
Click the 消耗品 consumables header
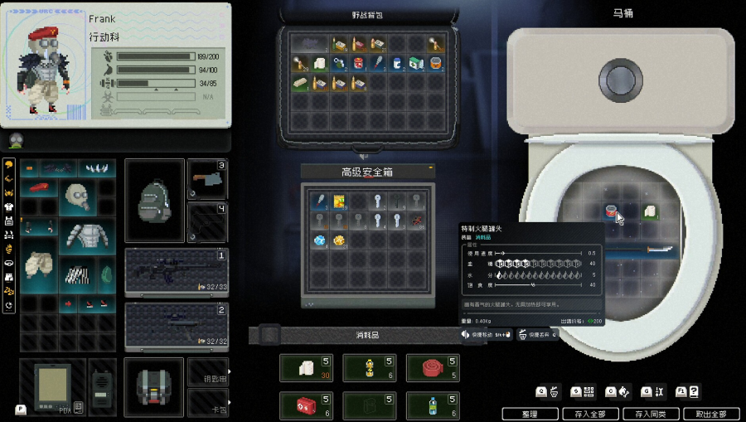coord(367,335)
